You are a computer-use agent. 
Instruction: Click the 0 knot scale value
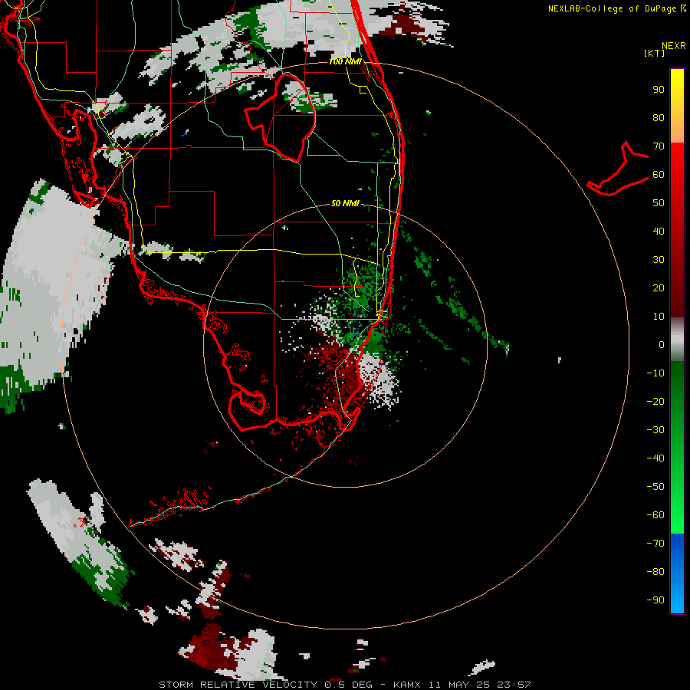pos(662,344)
